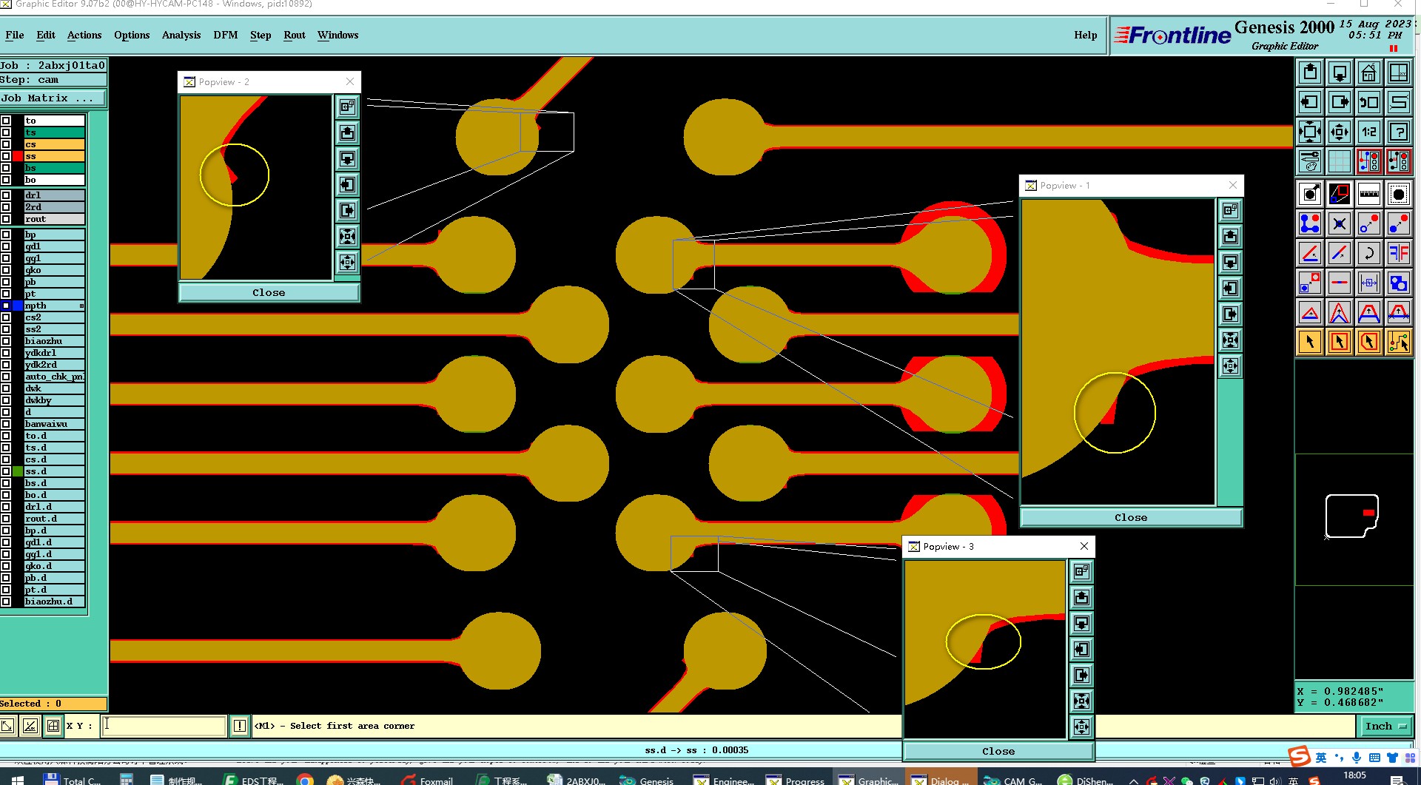
Task: Click the dimension 4 resize icon
Action: point(1369,283)
